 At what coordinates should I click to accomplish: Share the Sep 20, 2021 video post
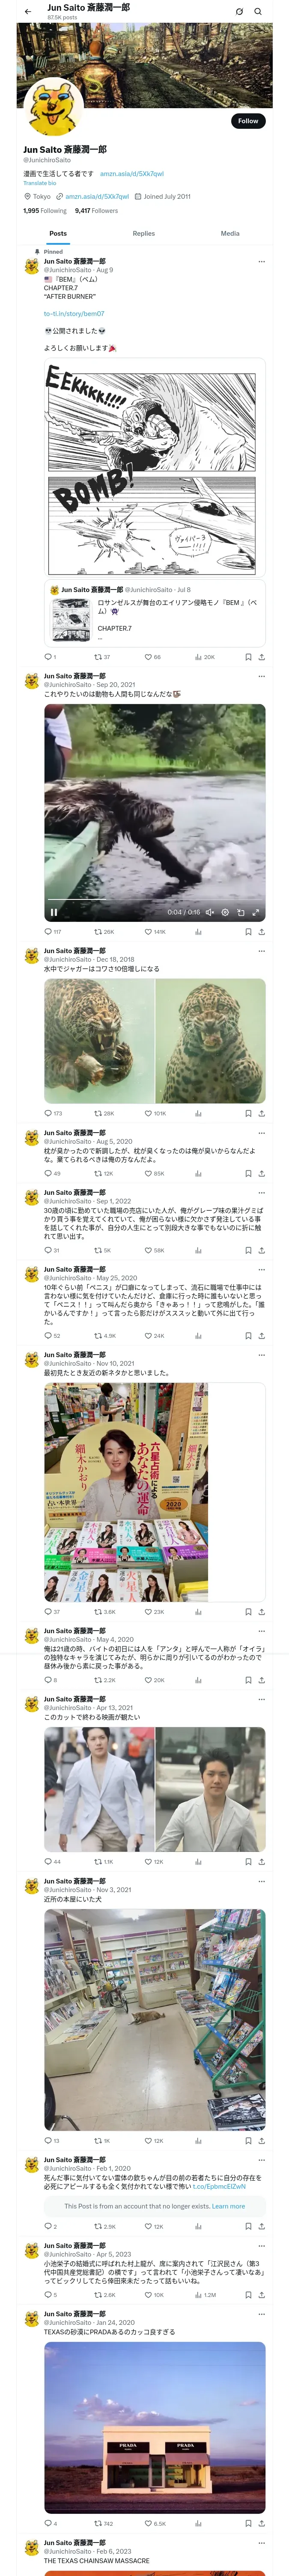[x=261, y=931]
